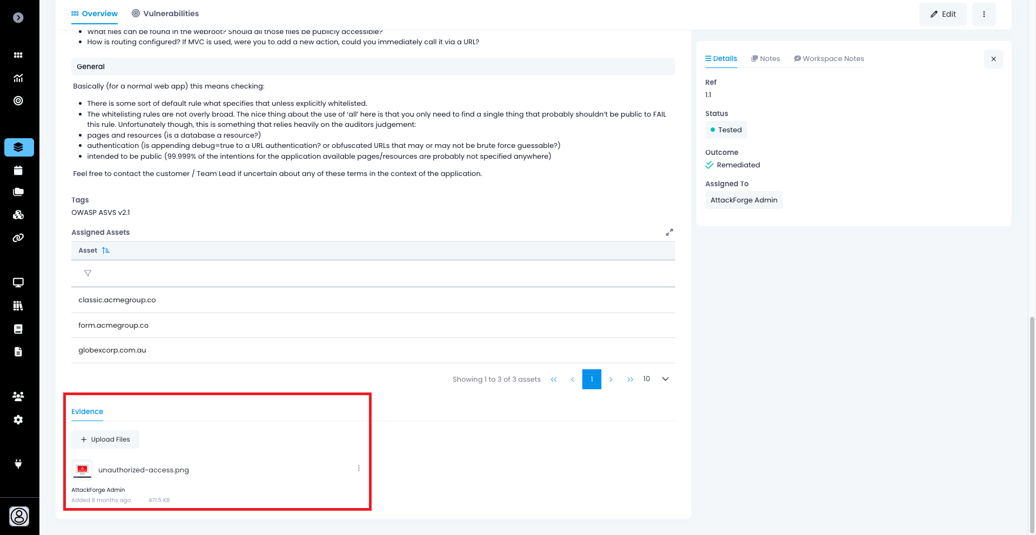
Task: Open the unauthorized-access.png thumbnail
Action: (x=83, y=470)
